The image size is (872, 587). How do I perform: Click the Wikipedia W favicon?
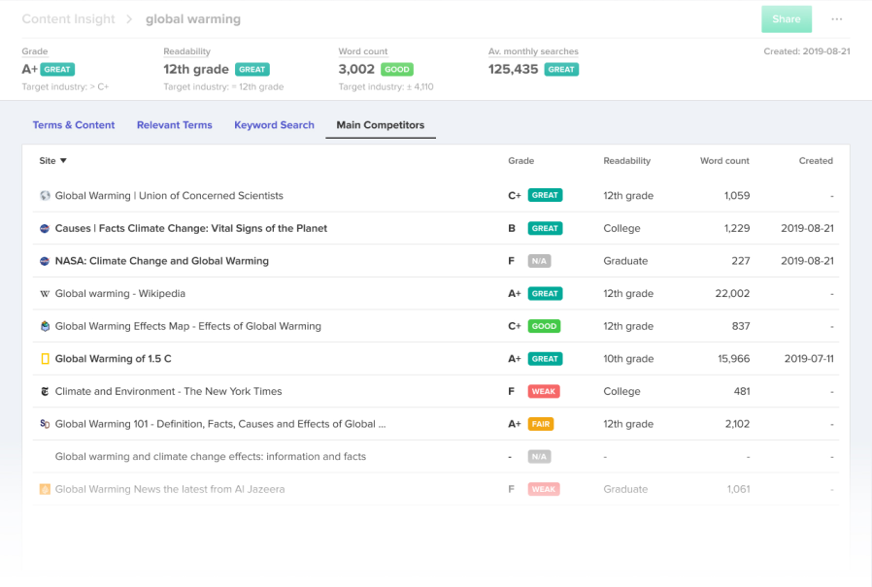(x=45, y=293)
